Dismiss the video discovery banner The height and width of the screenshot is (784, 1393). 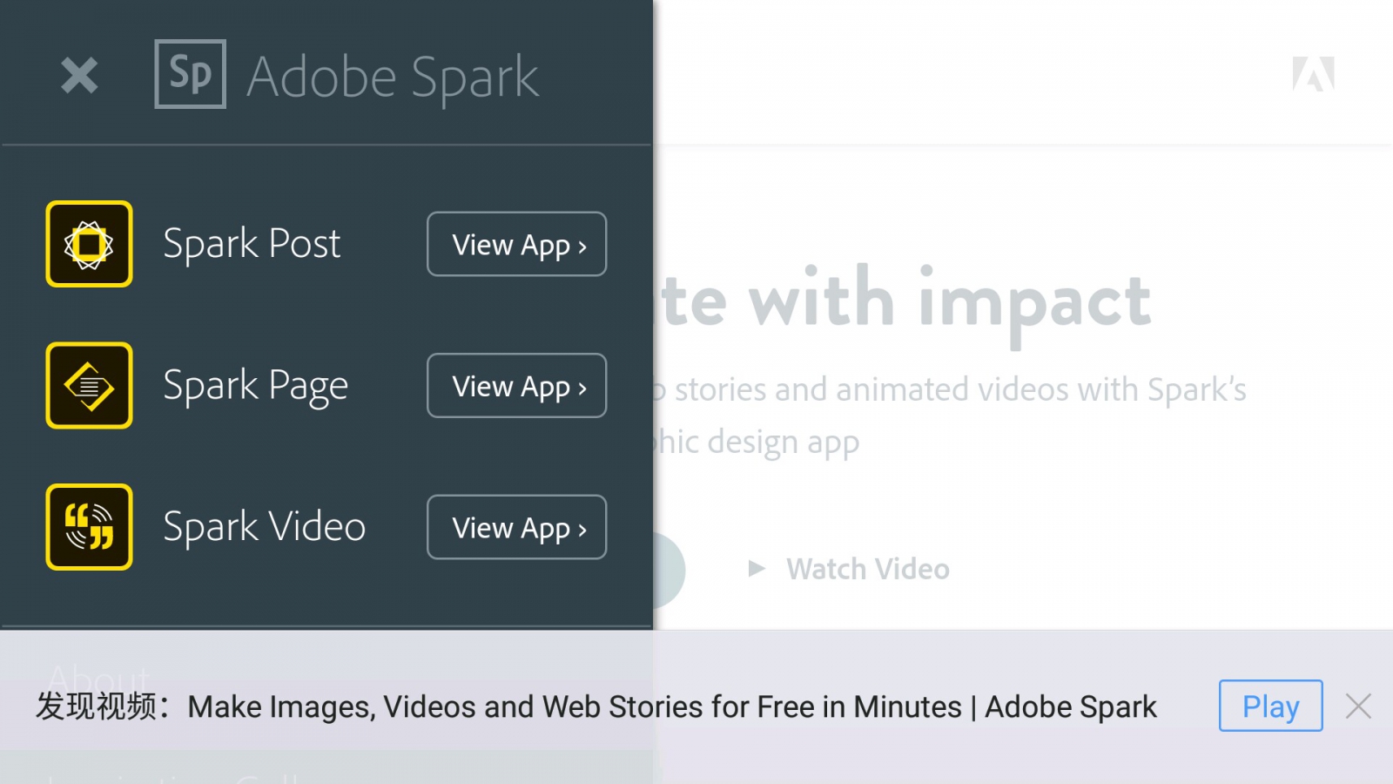(1358, 706)
